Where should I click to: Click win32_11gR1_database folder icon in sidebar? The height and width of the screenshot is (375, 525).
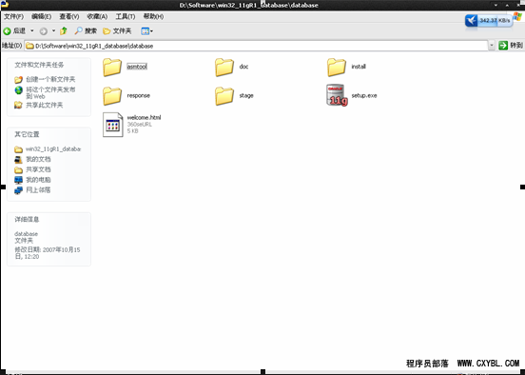pyautogui.click(x=18, y=149)
